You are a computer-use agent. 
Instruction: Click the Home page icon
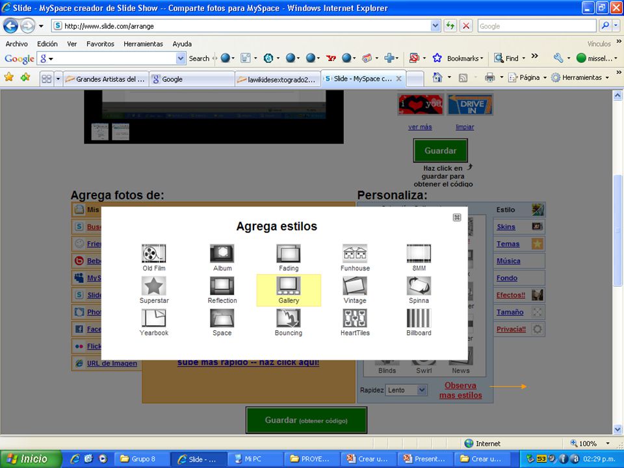[437, 77]
